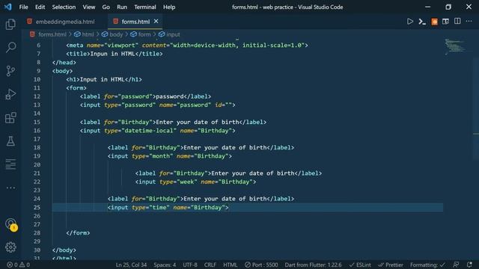
Task: Open the Search view in activity bar
Action: point(10,48)
